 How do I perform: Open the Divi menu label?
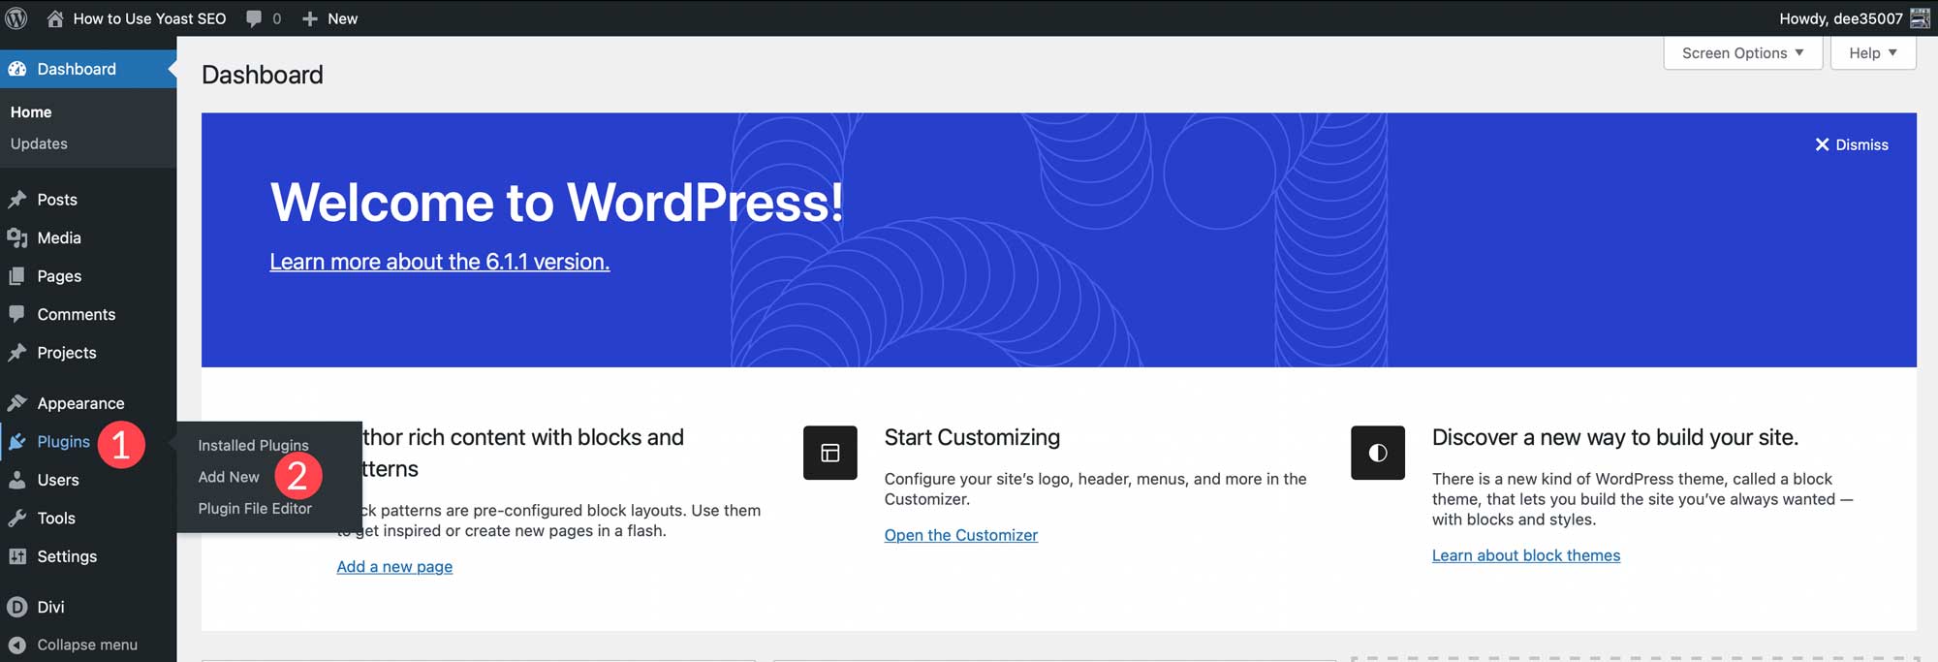[x=50, y=607]
